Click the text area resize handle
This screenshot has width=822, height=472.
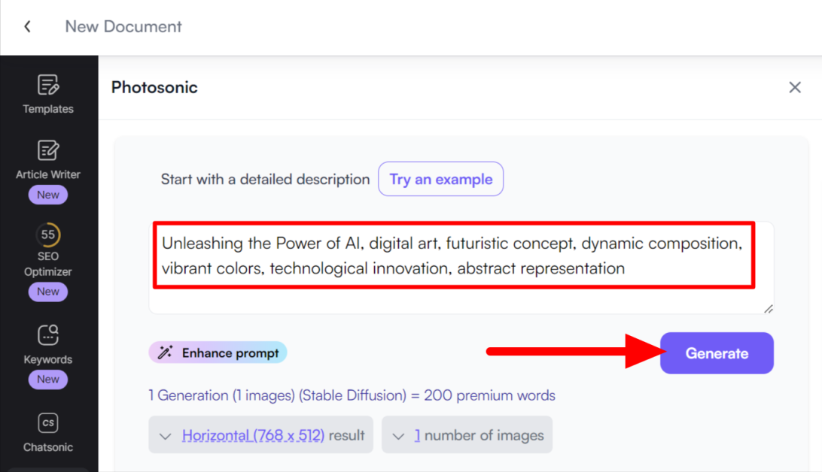pyautogui.click(x=769, y=308)
